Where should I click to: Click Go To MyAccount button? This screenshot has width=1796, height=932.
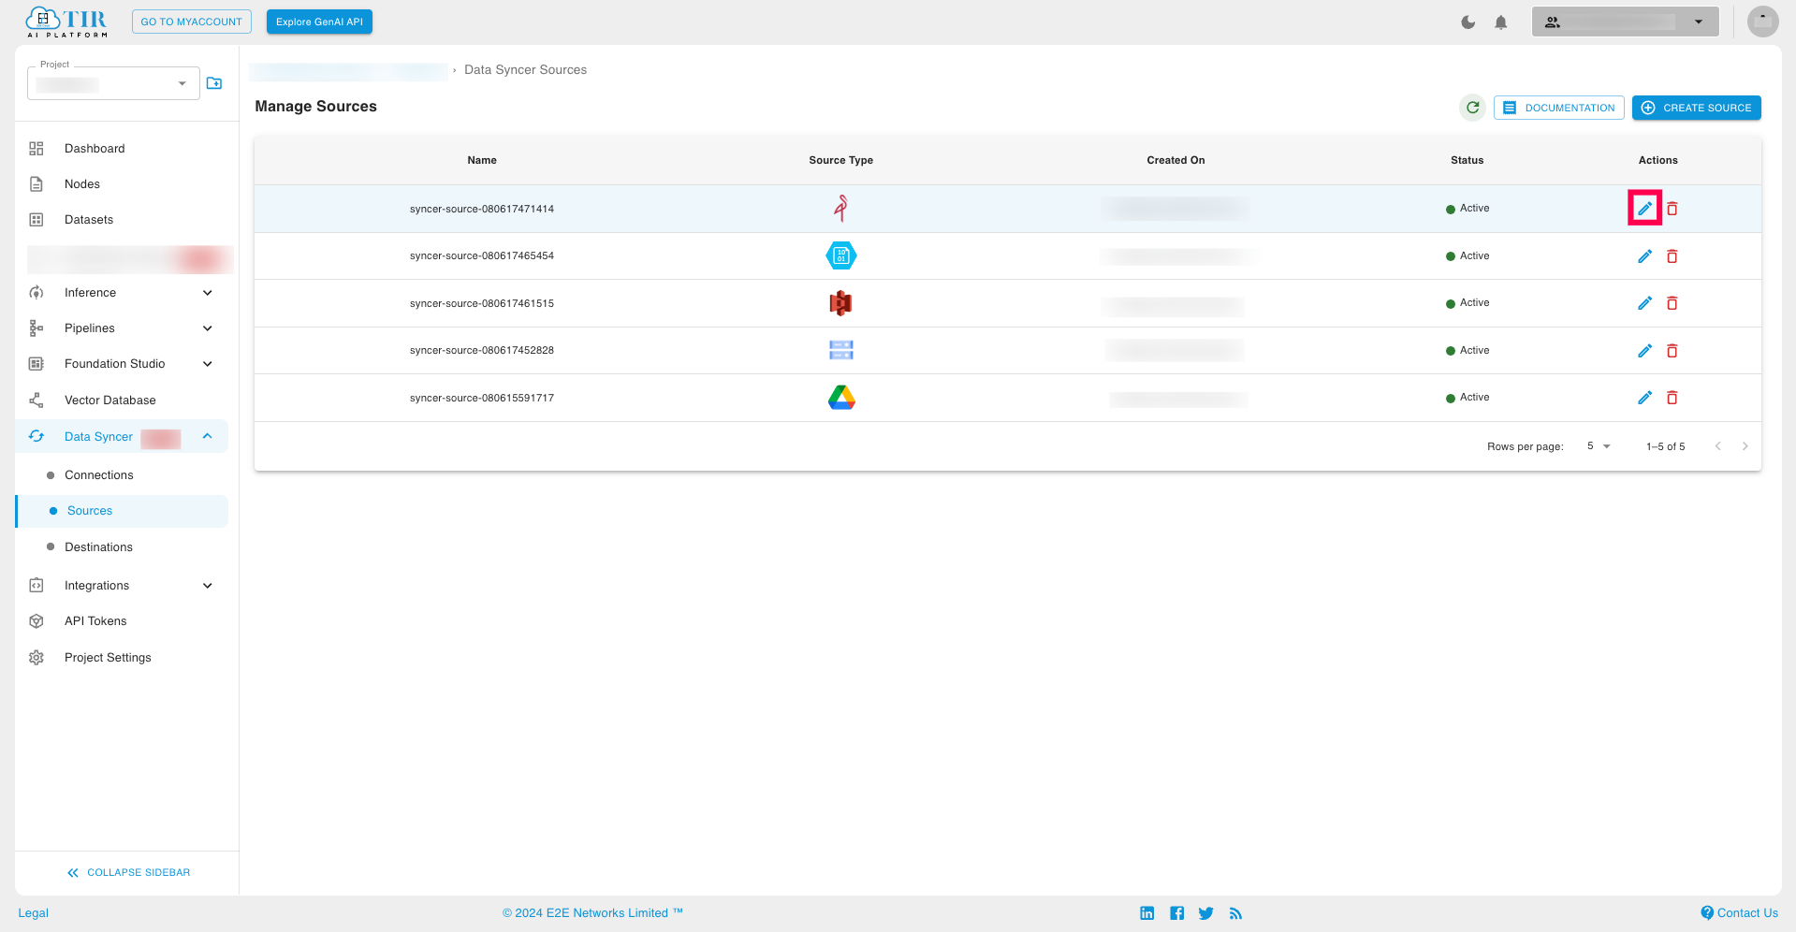[192, 22]
